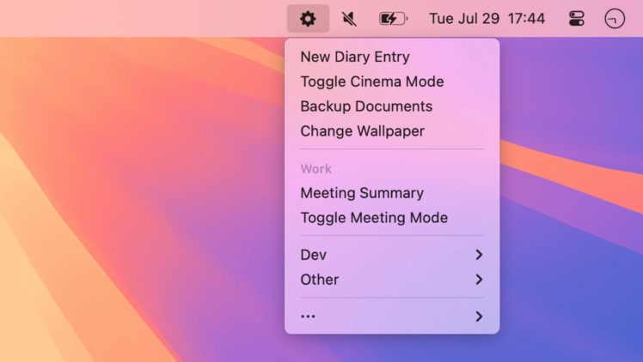Choose Change Wallpaper
The height and width of the screenshot is (362, 643).
pos(392,131)
